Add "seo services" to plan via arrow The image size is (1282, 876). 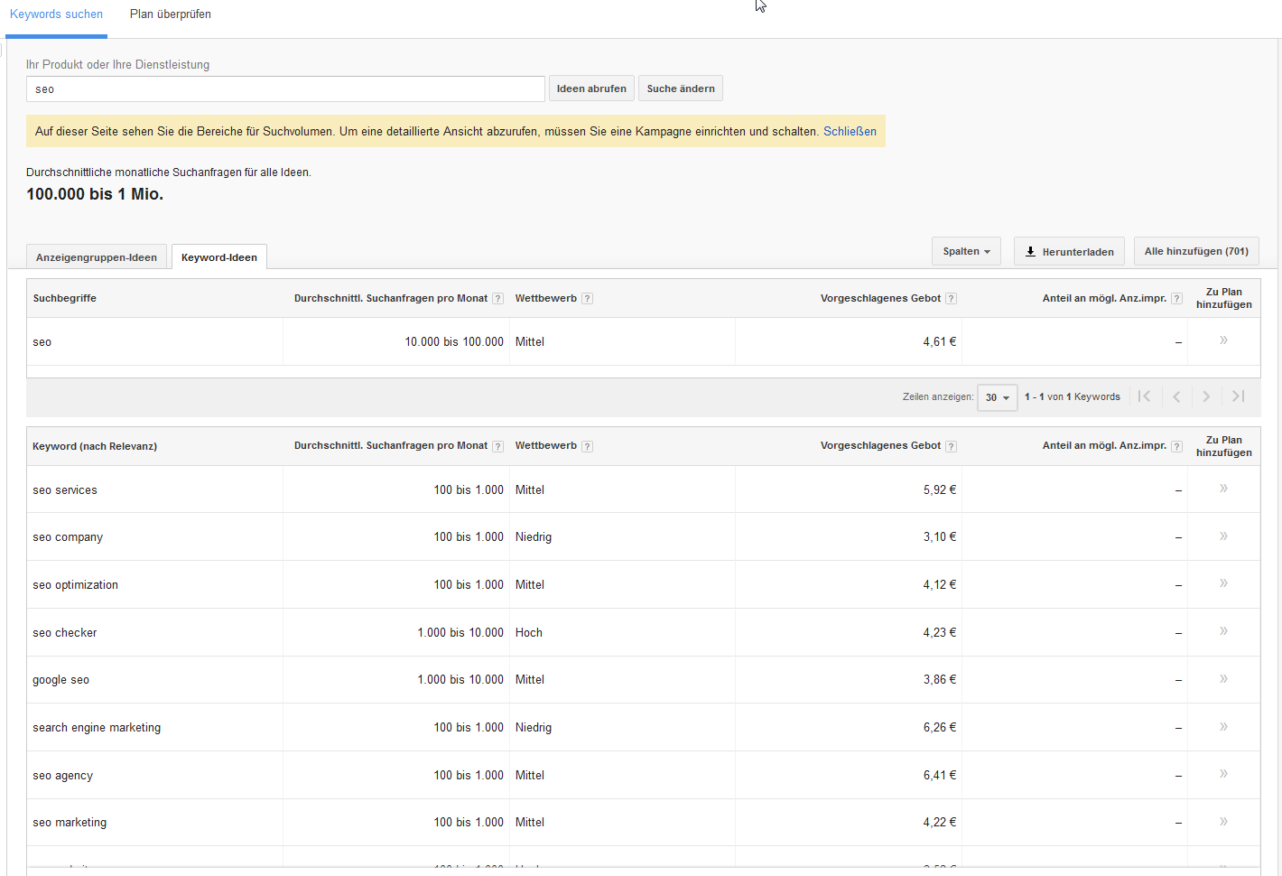(1223, 488)
